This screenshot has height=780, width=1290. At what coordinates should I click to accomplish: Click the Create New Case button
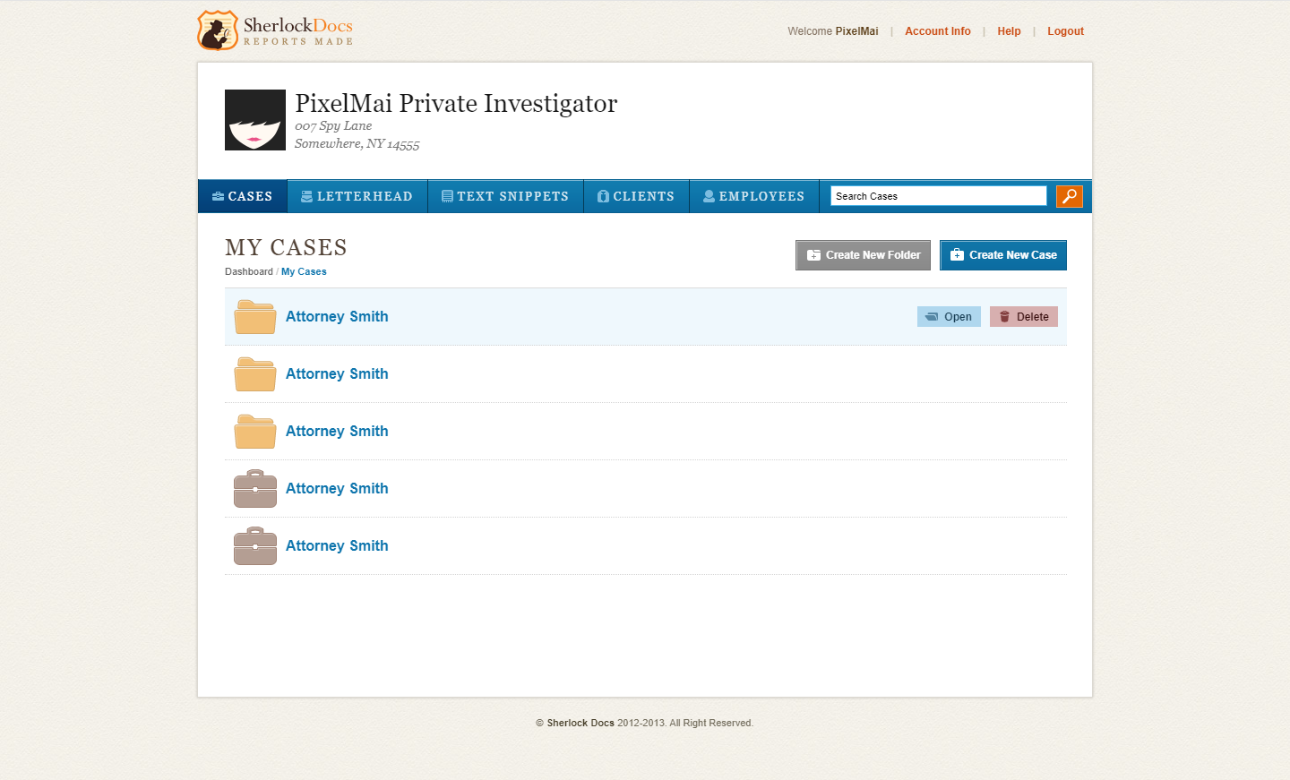1003,255
